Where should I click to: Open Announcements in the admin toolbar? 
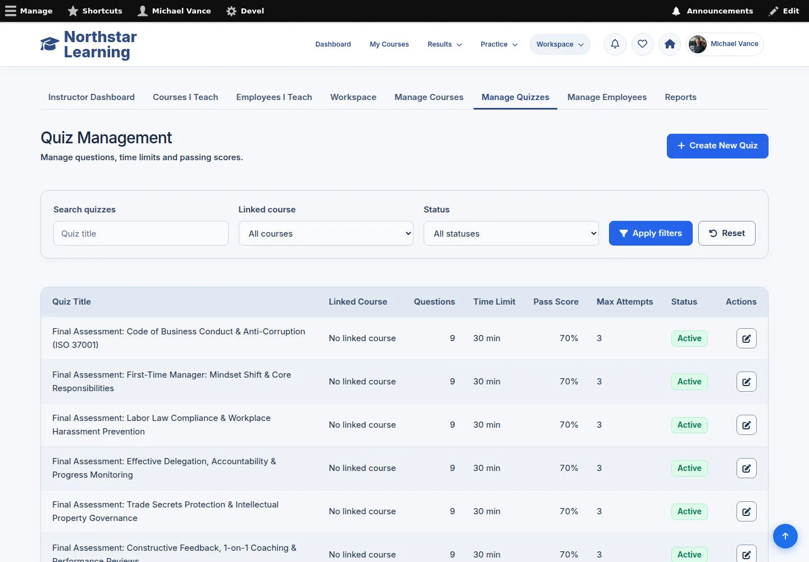[x=712, y=11]
